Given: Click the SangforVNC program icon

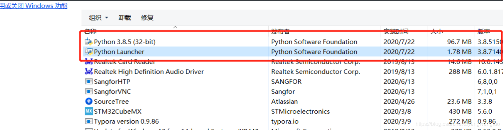Looking at the screenshot, I should tap(88, 91).
